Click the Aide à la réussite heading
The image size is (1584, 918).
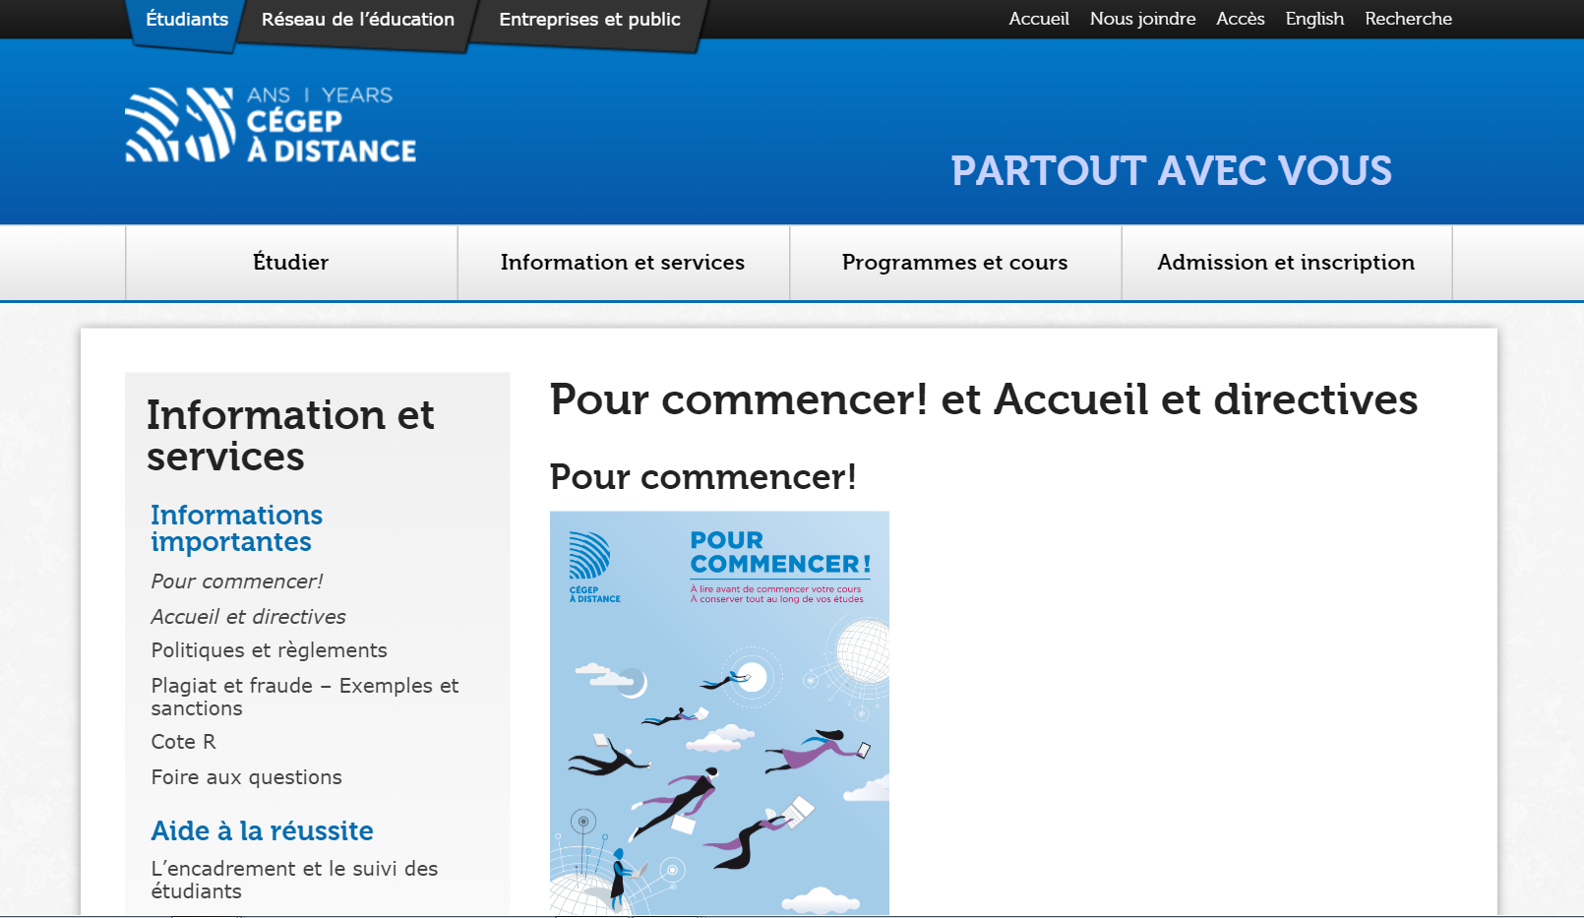point(262,831)
